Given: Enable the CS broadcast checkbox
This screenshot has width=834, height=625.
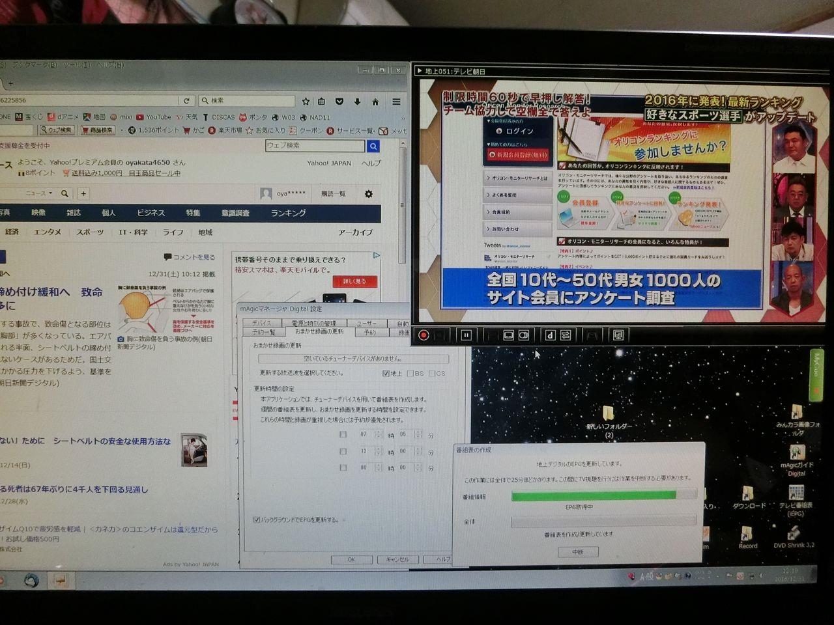Looking at the screenshot, I should tap(431, 373).
